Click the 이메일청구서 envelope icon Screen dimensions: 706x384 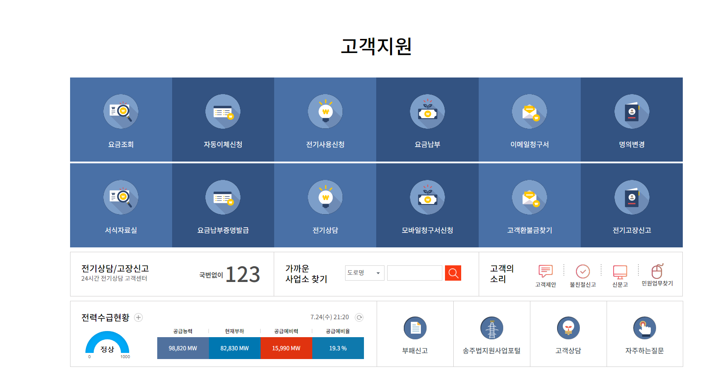pyautogui.click(x=529, y=112)
